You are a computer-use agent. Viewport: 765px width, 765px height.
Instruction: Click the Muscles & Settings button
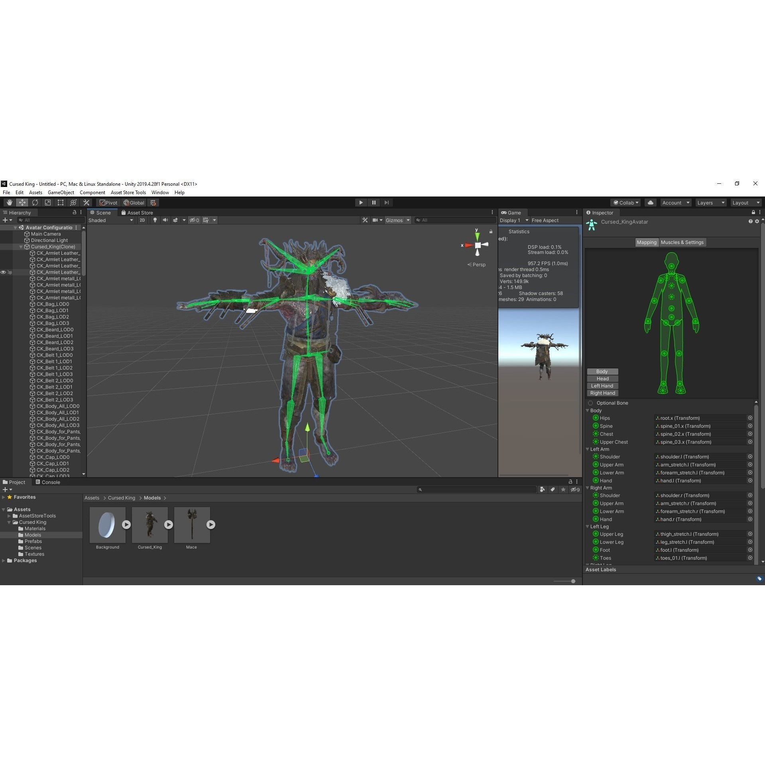tap(682, 242)
